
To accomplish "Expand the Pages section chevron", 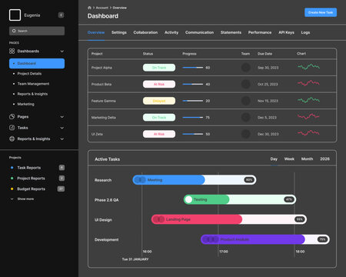I will pos(62,117).
